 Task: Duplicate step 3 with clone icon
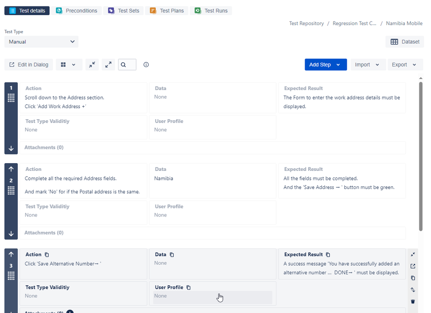(x=413, y=278)
